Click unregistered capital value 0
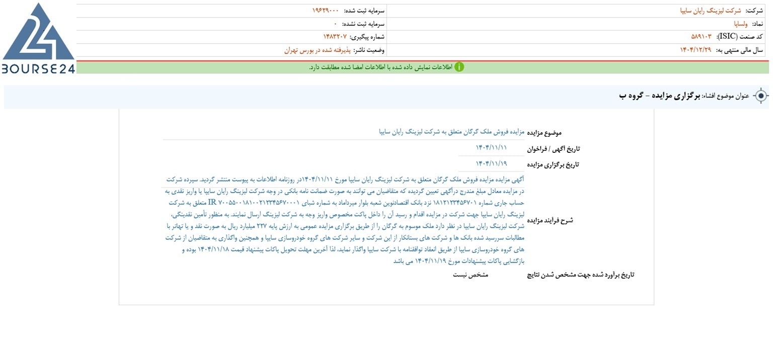The height and width of the screenshot is (353, 773). tap(335, 24)
